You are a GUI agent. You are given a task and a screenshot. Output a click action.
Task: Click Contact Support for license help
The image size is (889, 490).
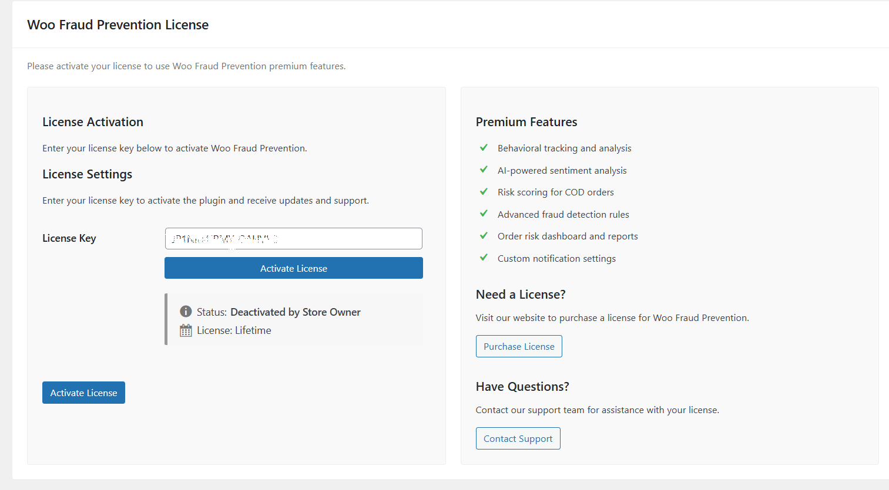(518, 438)
